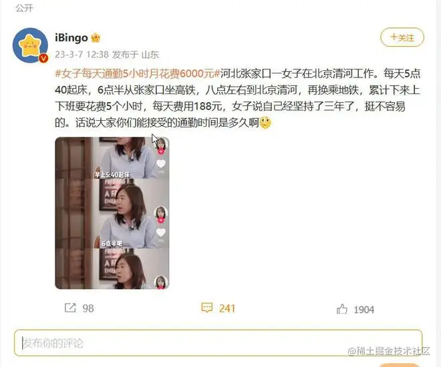Like the post with thumbs-up icon
Image resolution: width=441 pixels, height=367 pixels.
(341, 309)
